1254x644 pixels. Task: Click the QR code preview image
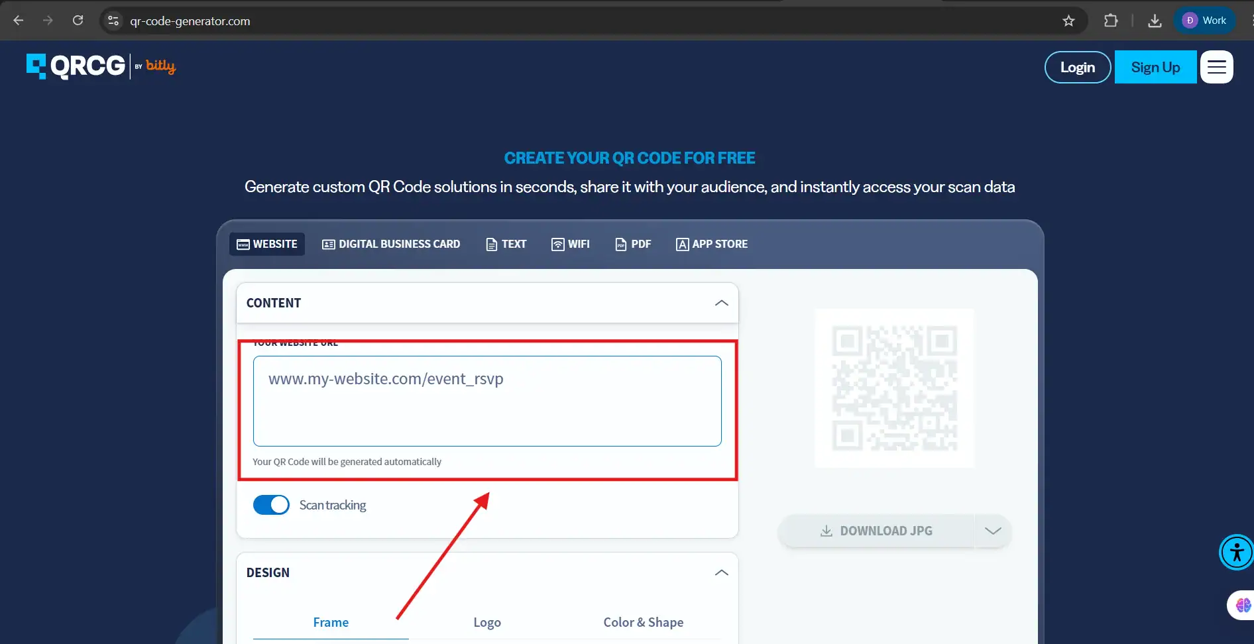click(x=894, y=388)
